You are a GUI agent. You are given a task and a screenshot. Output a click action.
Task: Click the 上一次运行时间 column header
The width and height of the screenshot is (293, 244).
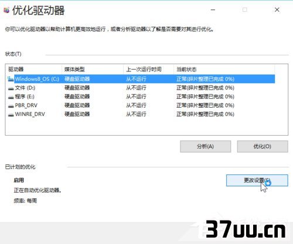point(149,69)
